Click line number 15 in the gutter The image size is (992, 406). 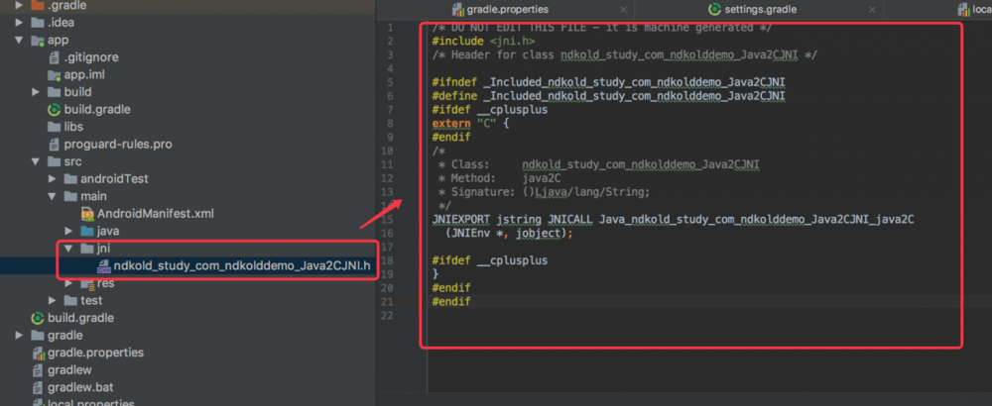388,219
